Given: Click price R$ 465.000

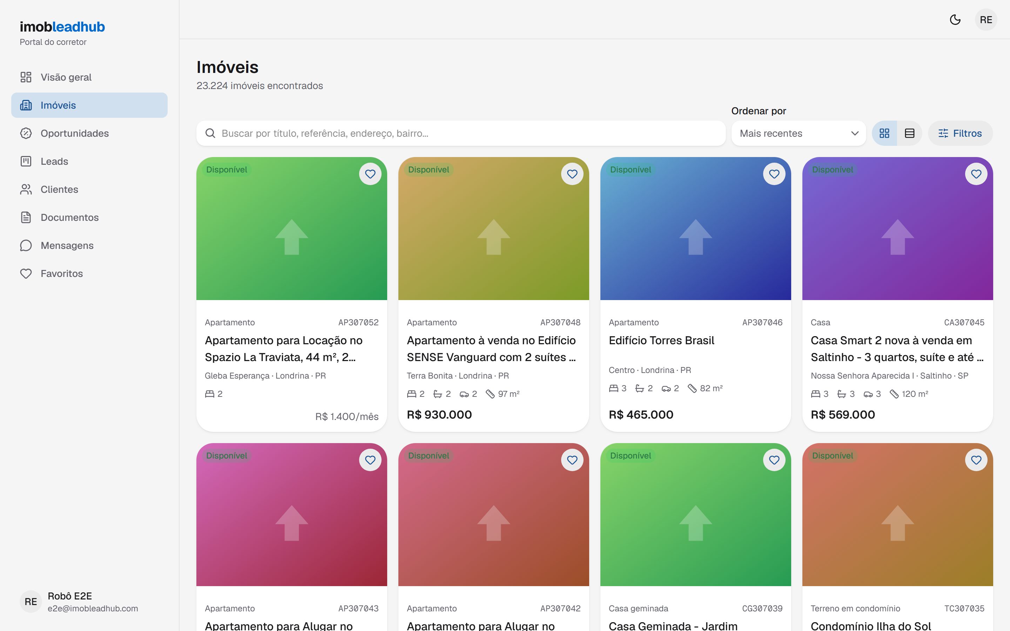Looking at the screenshot, I should tap(641, 414).
